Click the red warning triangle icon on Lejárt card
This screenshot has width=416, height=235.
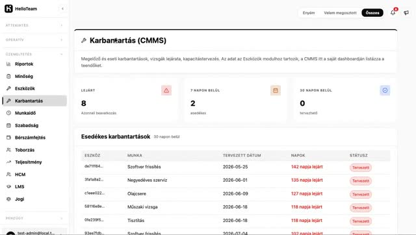(x=166, y=90)
